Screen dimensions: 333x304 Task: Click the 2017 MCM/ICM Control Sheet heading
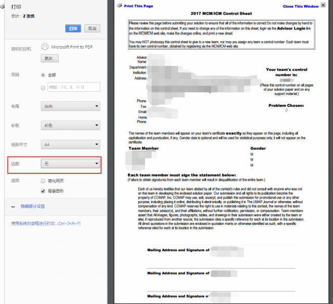coord(222,14)
